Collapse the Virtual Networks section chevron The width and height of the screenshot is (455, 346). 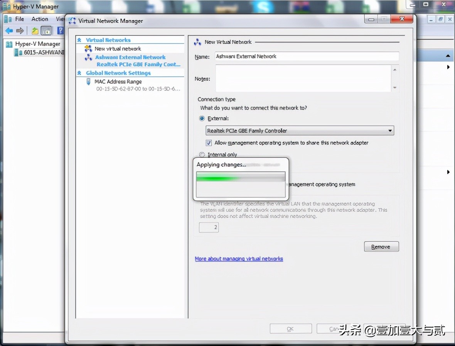point(79,40)
